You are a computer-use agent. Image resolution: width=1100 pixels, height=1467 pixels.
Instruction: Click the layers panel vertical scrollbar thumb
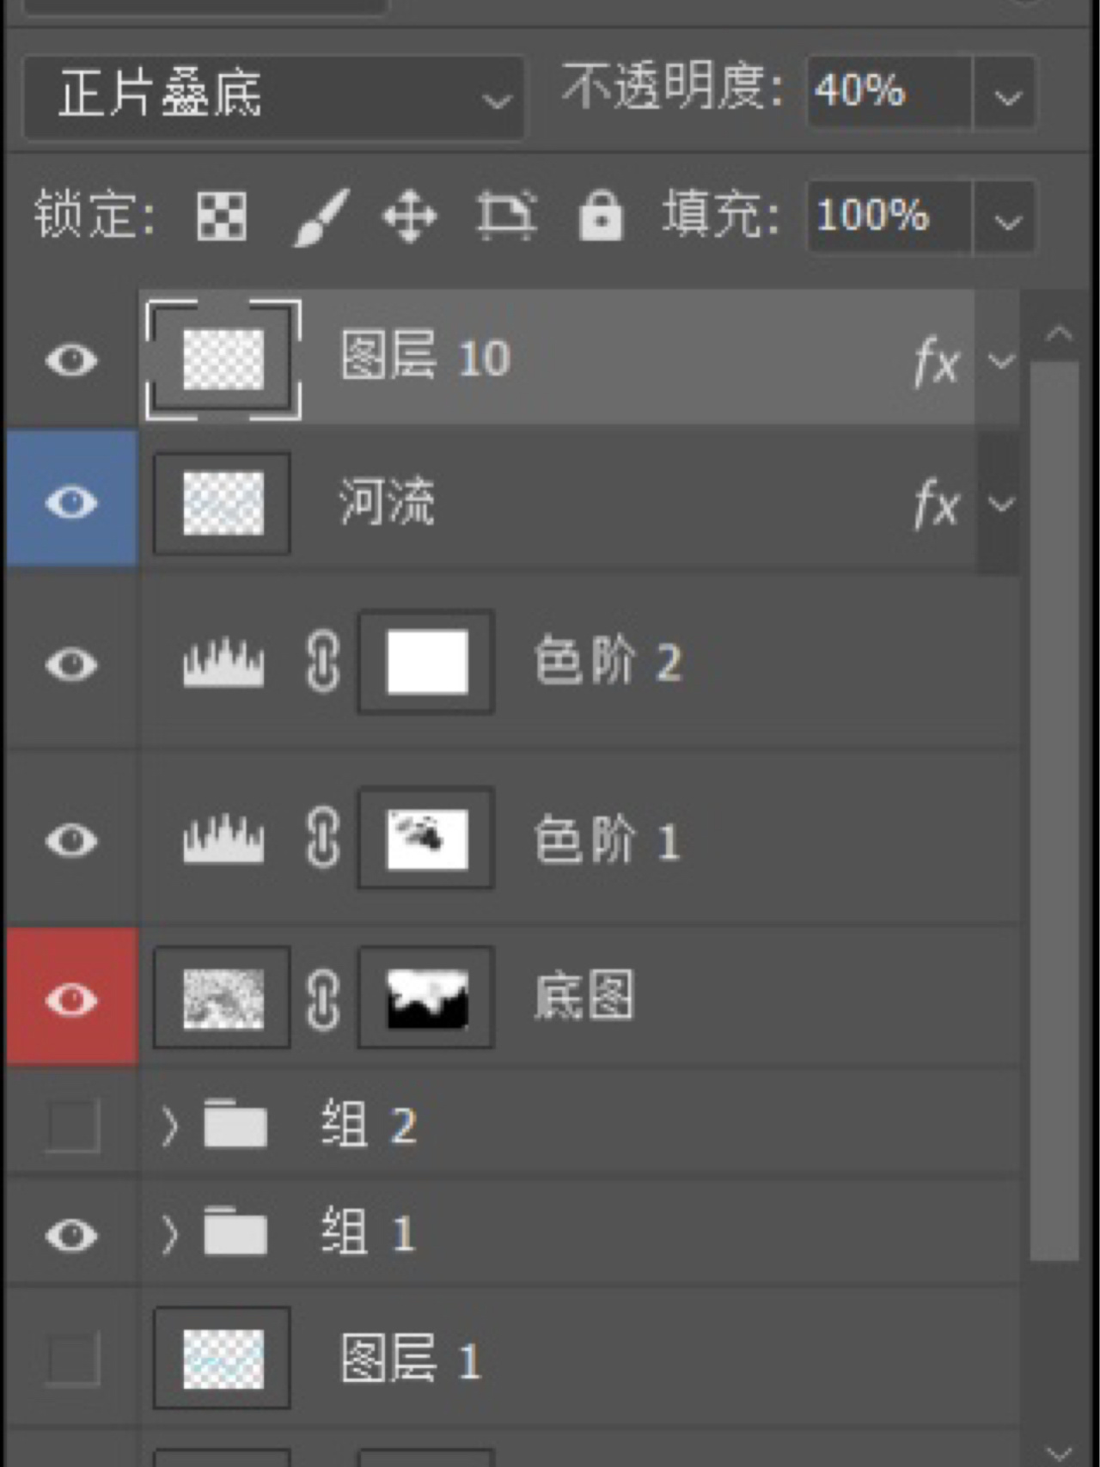tap(1054, 812)
